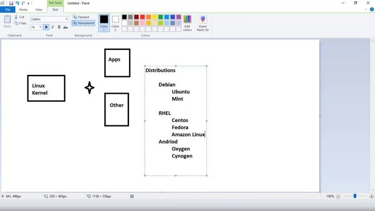Toggle Italic formatting
Viewport: 375px width, 211px height.
tap(53, 28)
